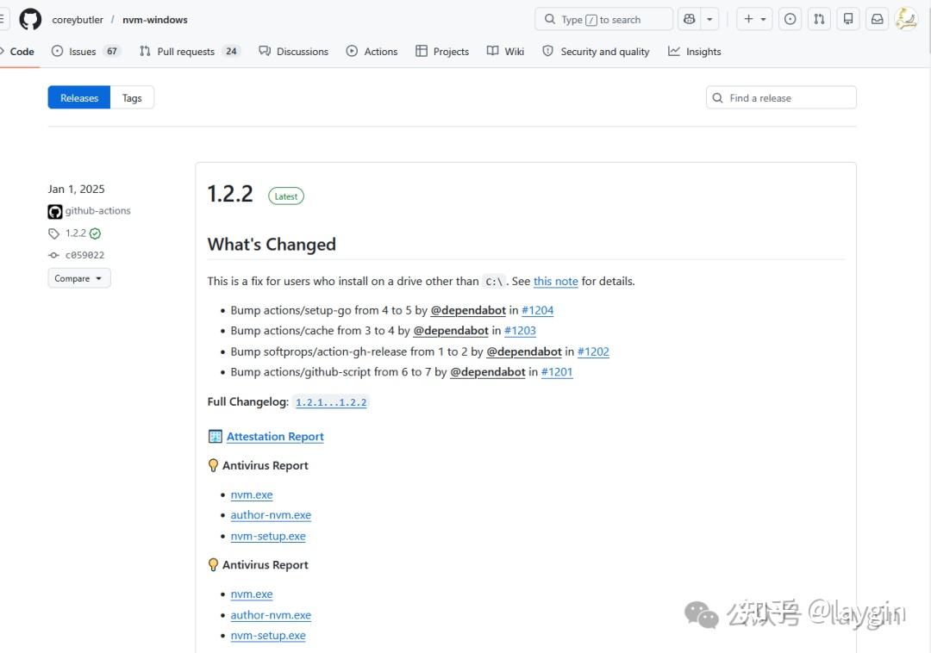The image size is (931, 653).
Task: Open nvm.exe in second Antivirus Report
Action: [x=251, y=594]
